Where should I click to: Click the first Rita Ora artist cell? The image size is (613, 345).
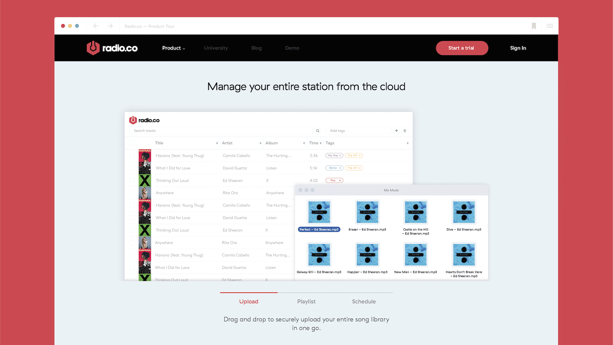point(230,193)
